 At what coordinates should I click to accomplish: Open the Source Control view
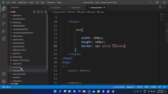point(4,23)
